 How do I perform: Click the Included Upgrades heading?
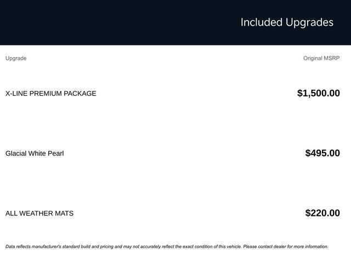pos(287,22)
